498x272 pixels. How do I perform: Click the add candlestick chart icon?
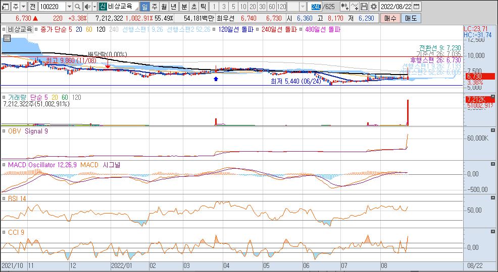tap(344, 7)
